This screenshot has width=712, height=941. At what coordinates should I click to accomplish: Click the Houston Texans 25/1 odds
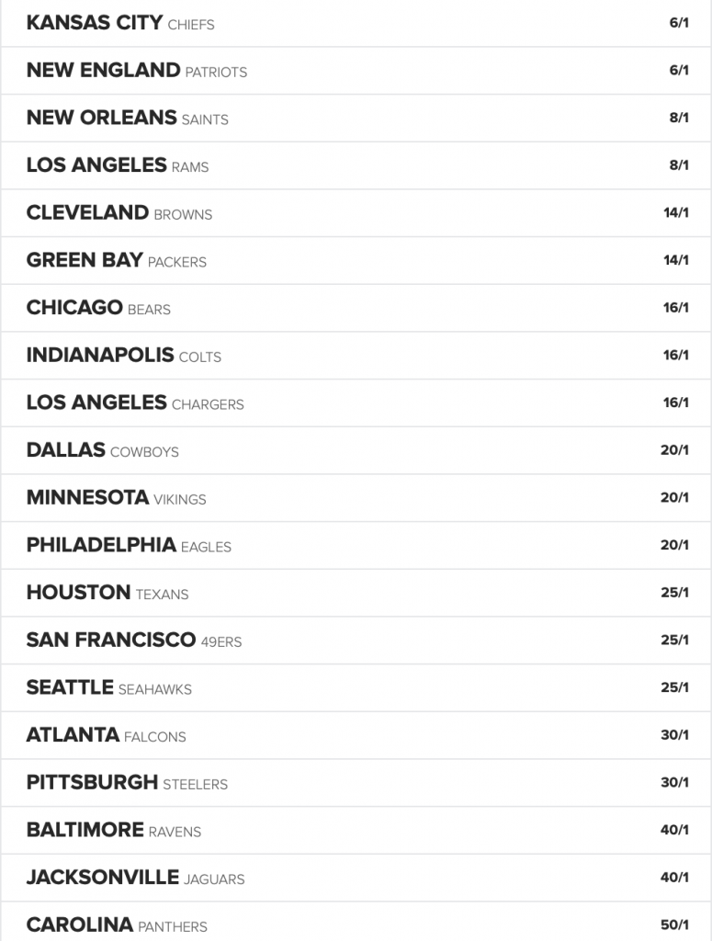674,593
